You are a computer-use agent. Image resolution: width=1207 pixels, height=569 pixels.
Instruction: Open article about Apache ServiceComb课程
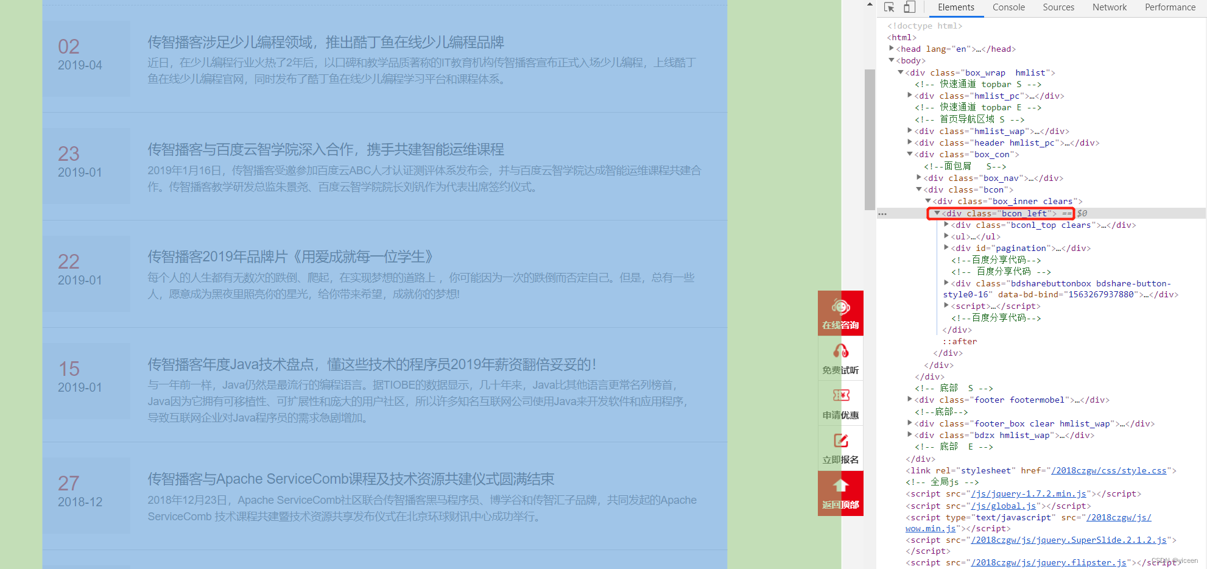[351, 479]
